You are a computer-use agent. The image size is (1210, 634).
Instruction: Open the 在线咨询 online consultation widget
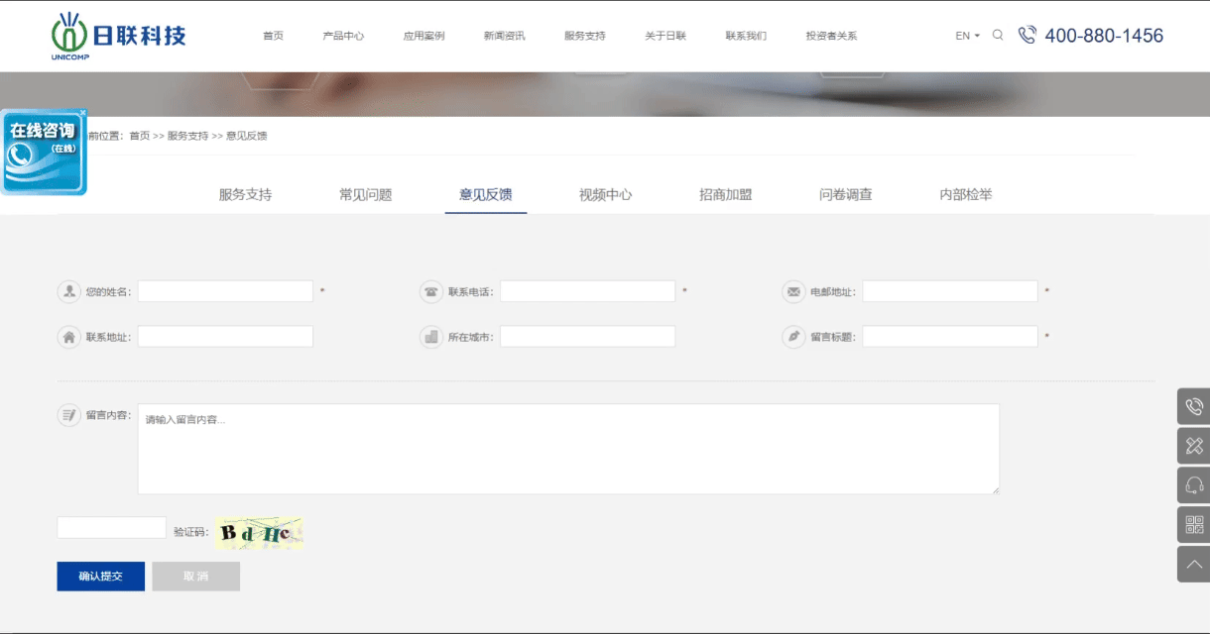pos(43,154)
